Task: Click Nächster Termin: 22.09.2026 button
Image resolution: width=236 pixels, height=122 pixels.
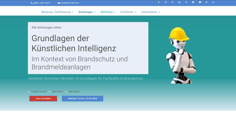Action: click(82, 98)
